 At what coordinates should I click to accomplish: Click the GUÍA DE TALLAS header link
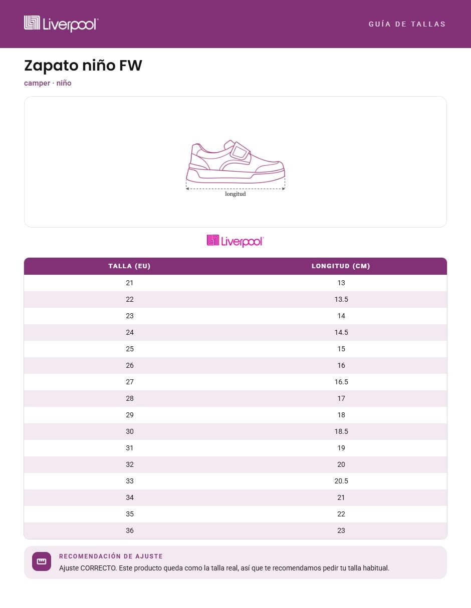pos(407,24)
